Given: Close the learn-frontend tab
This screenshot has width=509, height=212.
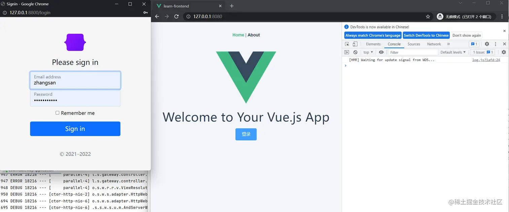Looking at the screenshot, I should click(220, 6).
